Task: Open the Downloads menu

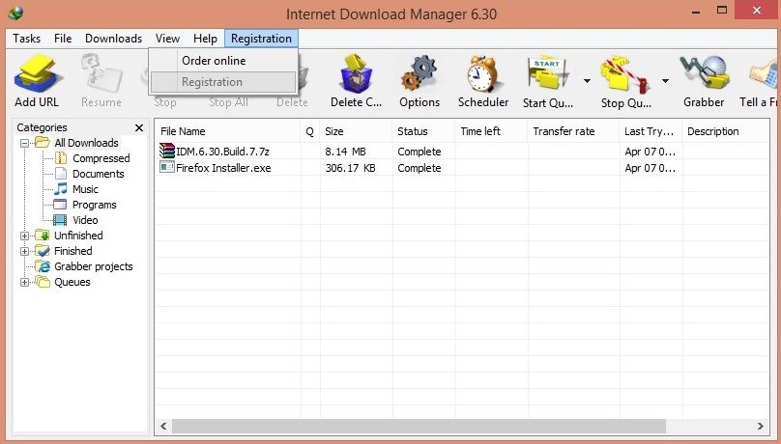Action: 113,39
